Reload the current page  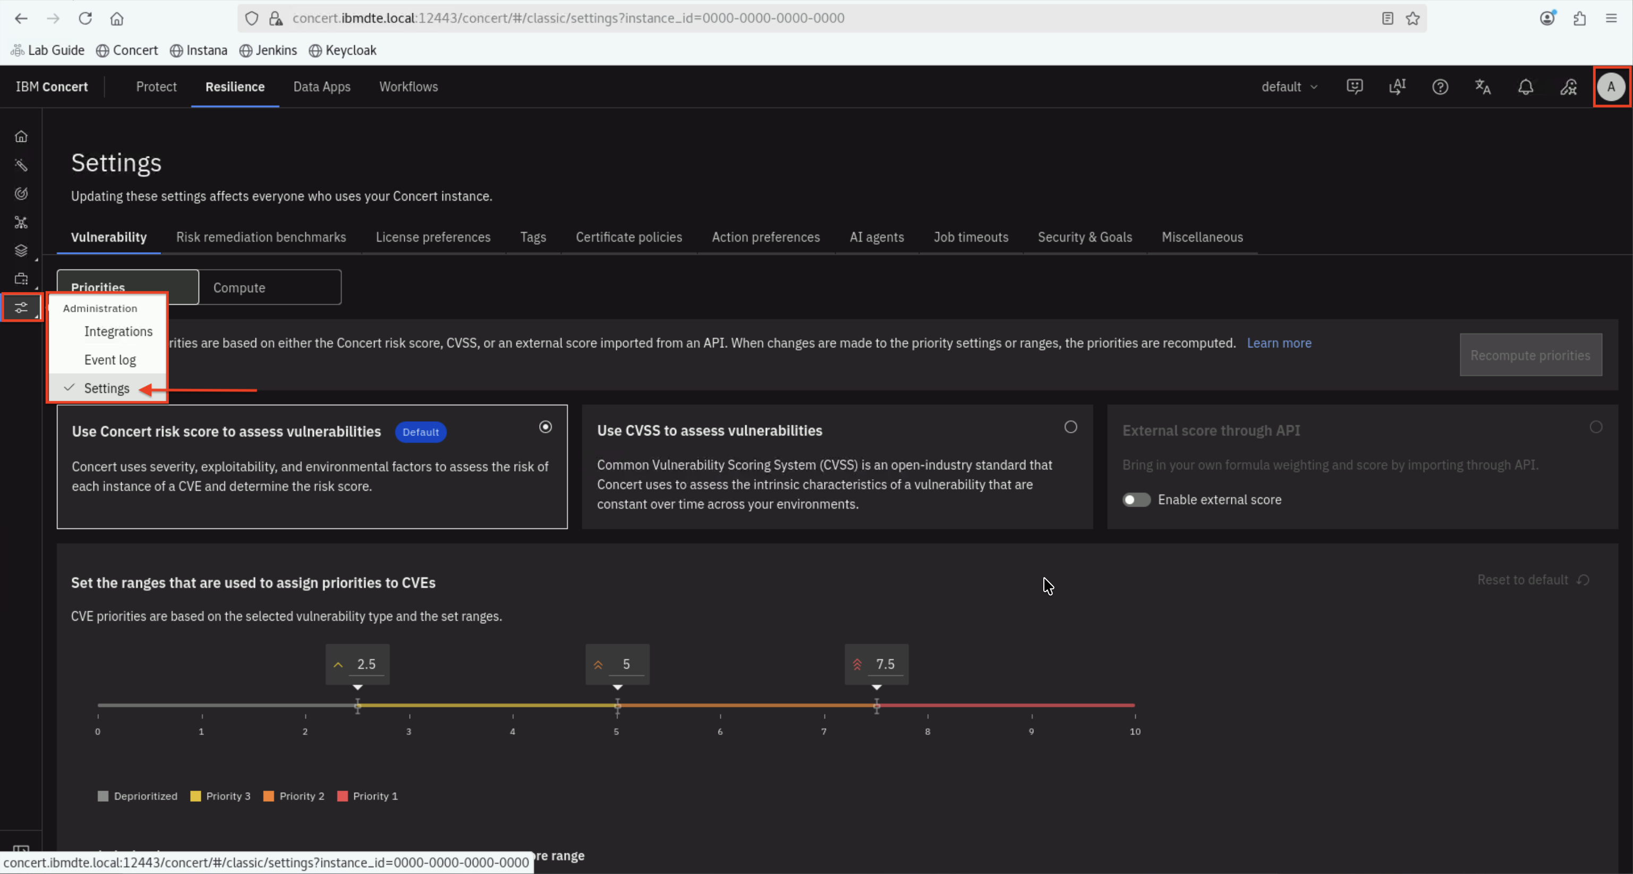pos(85,19)
